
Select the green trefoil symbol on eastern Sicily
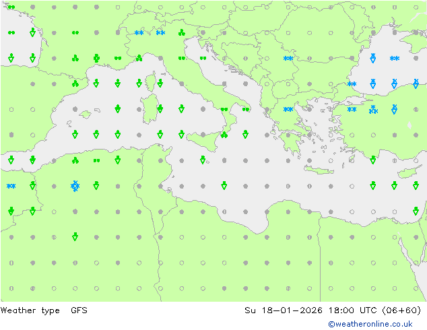(x=224, y=135)
